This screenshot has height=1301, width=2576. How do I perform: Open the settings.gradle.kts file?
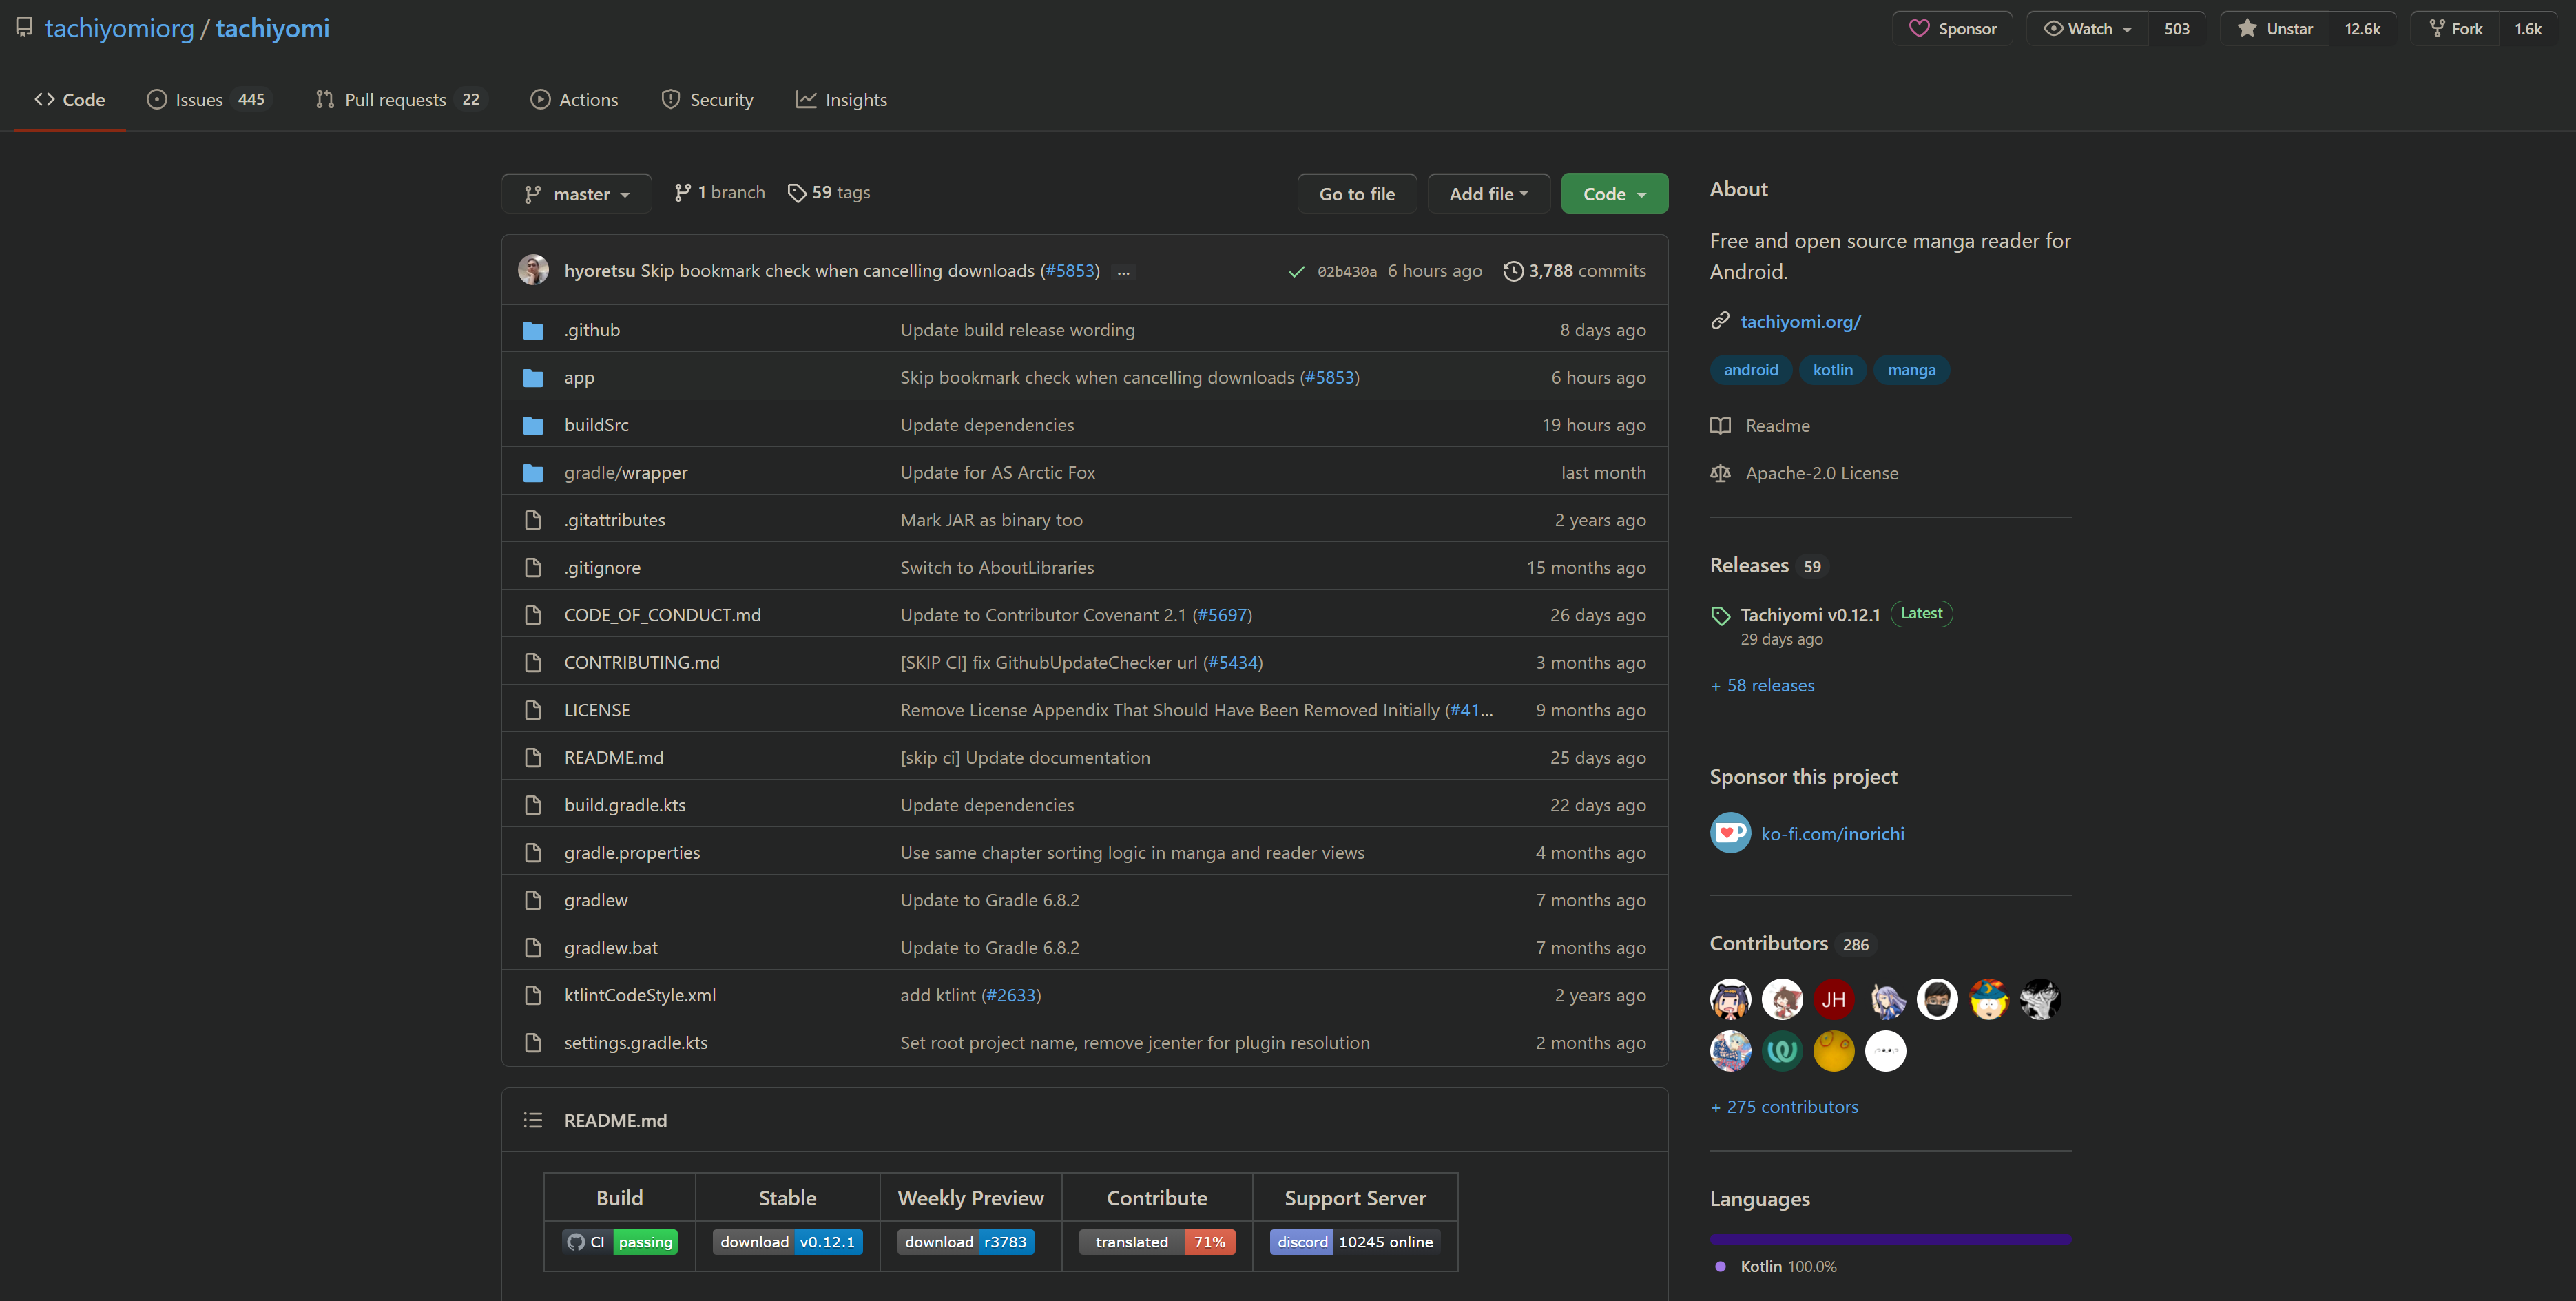[636, 1043]
